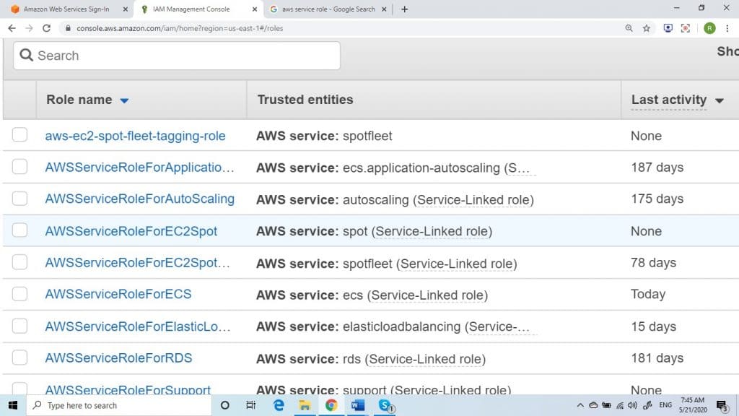This screenshot has height=416, width=739.
Task: Close the Amazon Web Services Sign-In tab
Action: coord(125,9)
